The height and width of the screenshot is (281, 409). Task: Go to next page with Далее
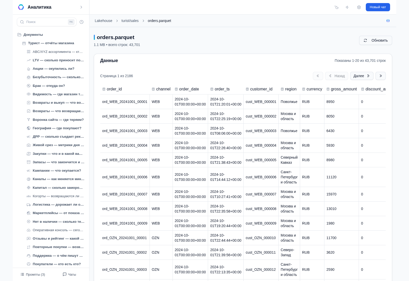click(x=362, y=76)
